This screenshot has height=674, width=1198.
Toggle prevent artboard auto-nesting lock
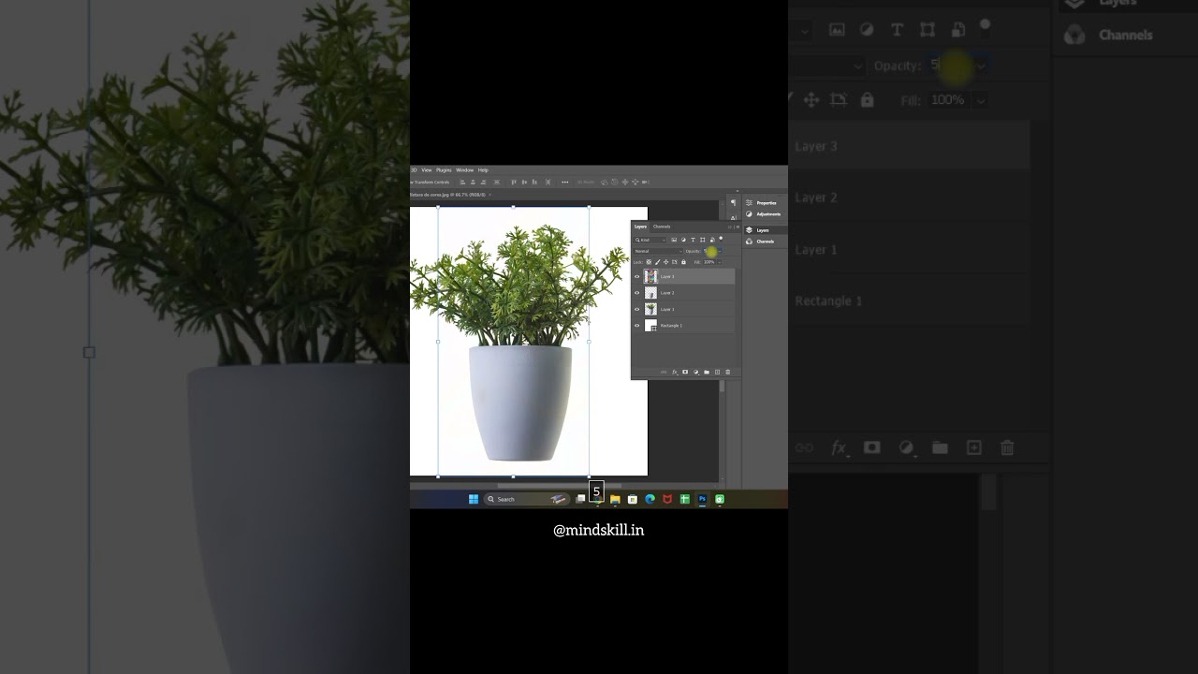674,262
